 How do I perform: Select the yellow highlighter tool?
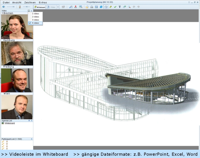tap(111, 7)
